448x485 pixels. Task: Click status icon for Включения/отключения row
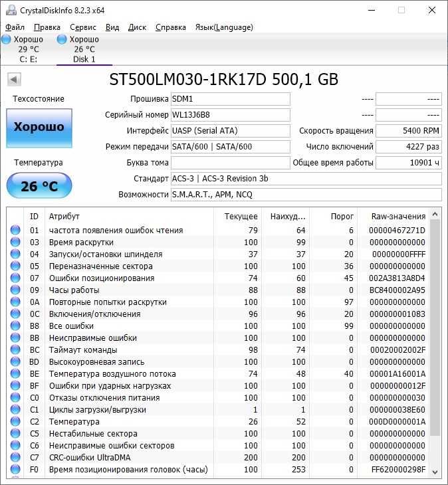click(x=15, y=314)
